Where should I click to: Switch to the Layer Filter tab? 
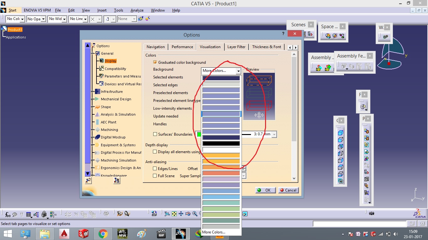pyautogui.click(x=237, y=47)
